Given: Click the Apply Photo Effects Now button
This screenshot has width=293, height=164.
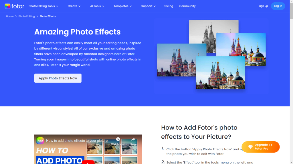Looking at the screenshot, I should pyautogui.click(x=58, y=78).
